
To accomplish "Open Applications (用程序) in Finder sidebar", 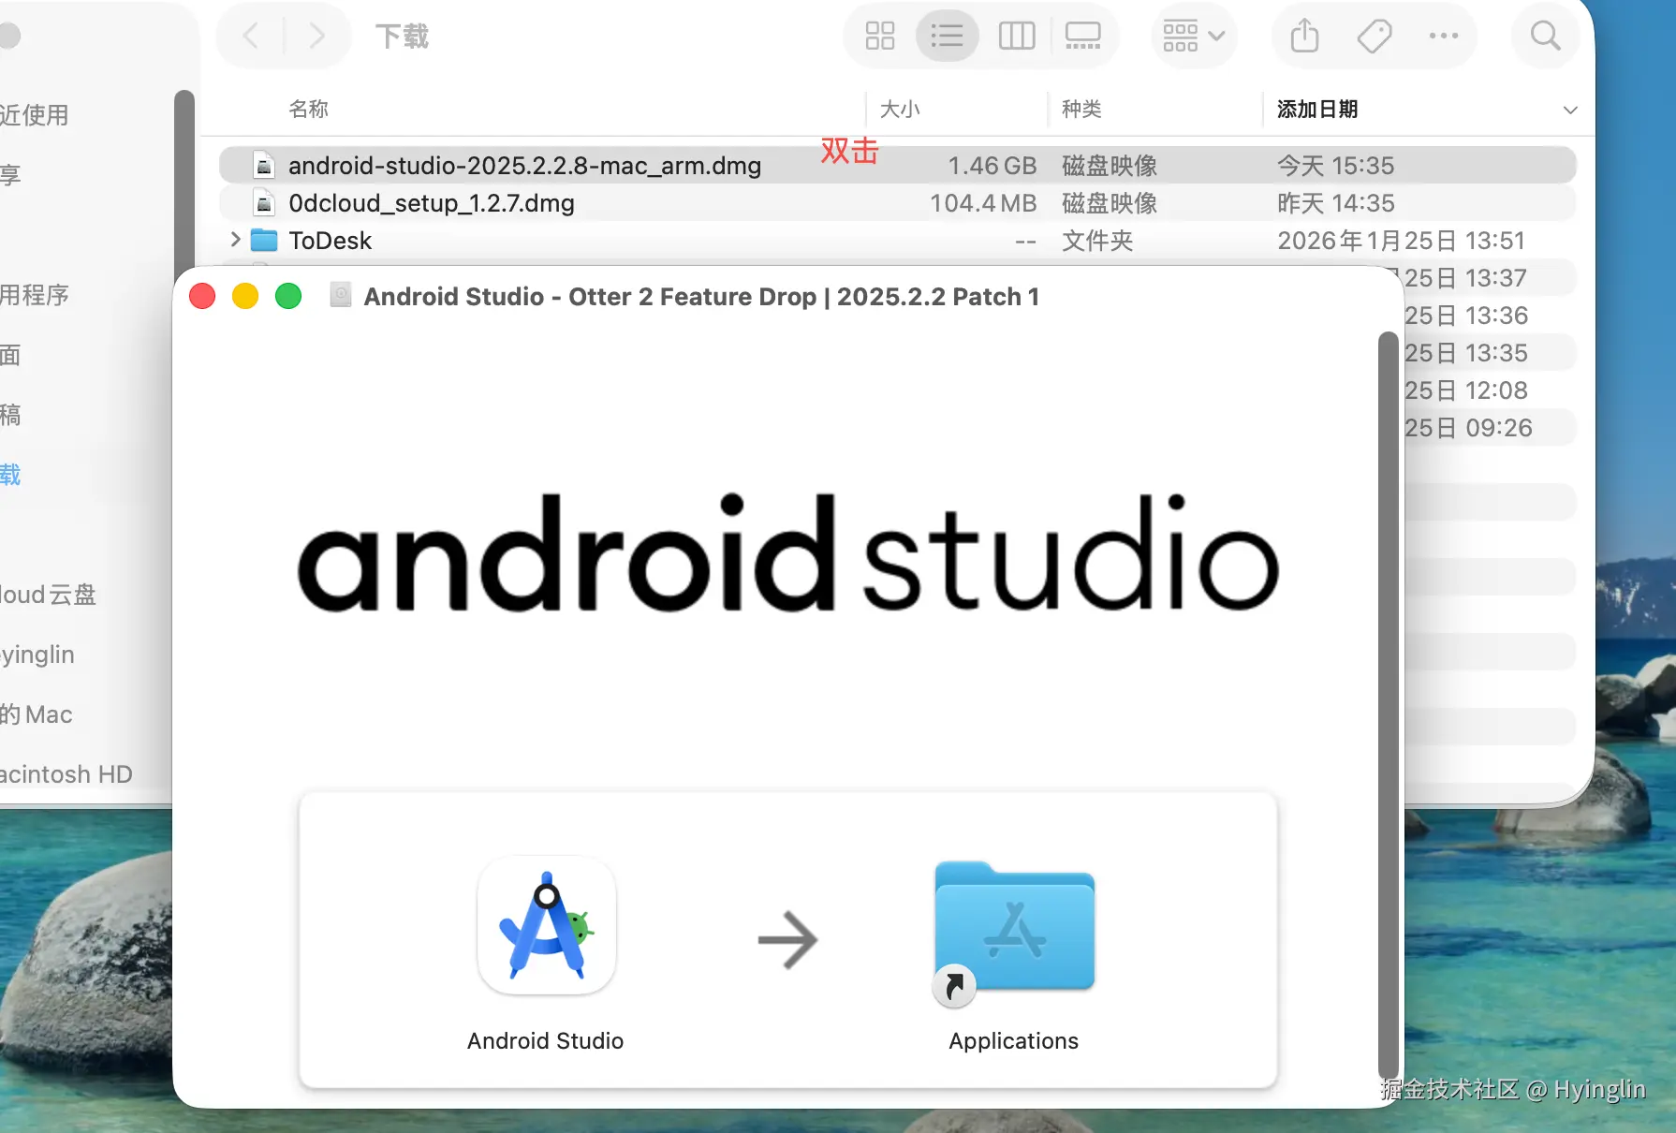I will [35, 295].
